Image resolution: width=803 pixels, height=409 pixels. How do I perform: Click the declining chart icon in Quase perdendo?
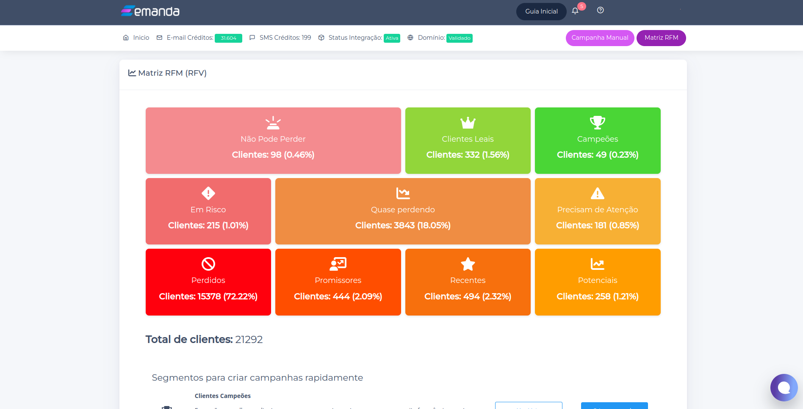point(403,193)
